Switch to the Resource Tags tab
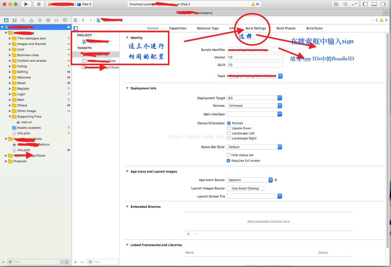The height and width of the screenshot is (267, 391). (208, 28)
